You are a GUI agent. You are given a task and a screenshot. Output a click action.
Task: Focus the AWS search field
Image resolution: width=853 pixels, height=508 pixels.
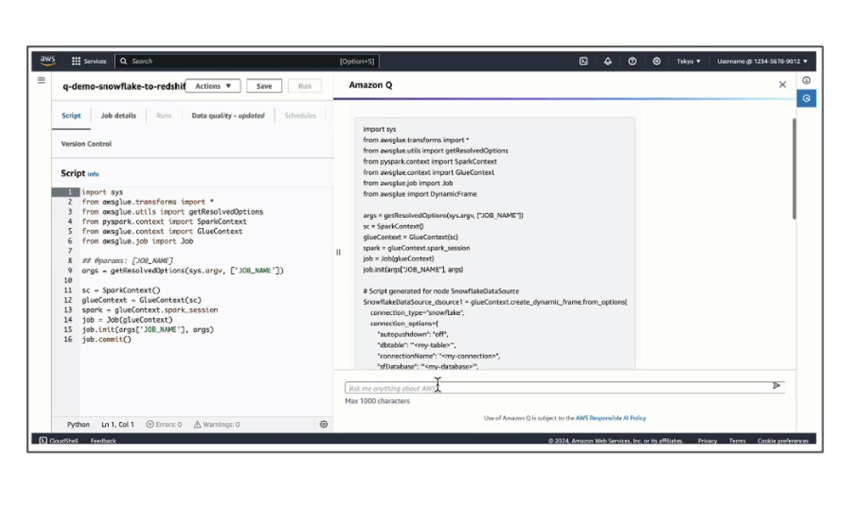point(247,62)
